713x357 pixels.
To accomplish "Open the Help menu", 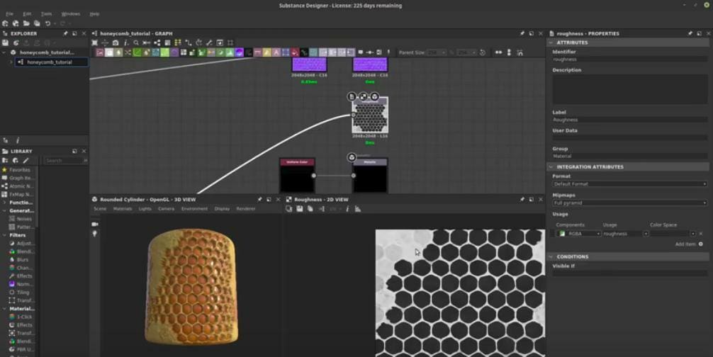I will [94, 14].
